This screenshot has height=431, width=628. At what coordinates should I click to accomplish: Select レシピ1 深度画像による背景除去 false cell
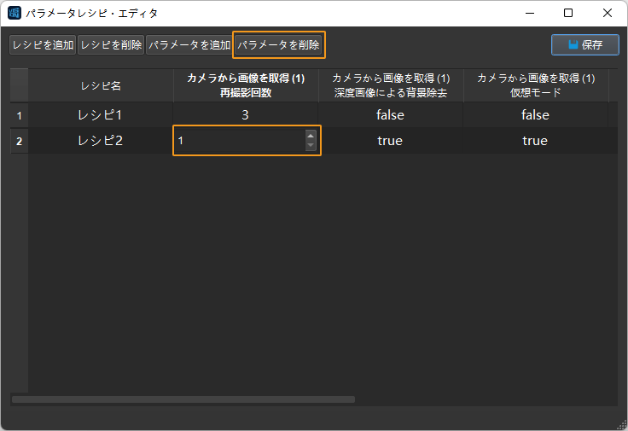(391, 115)
